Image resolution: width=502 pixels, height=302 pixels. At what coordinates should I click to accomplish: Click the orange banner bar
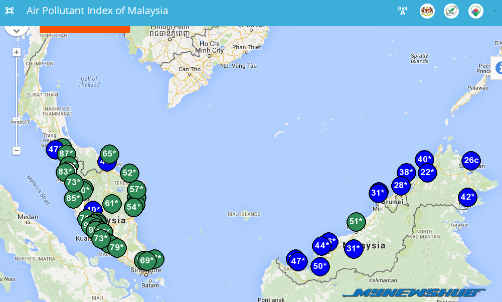tap(84, 29)
